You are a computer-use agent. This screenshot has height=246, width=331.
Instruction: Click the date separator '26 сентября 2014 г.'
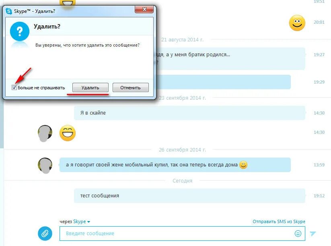point(182,150)
